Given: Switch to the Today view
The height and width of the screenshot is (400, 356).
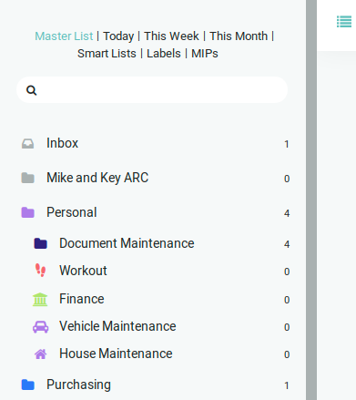Looking at the screenshot, I should pyautogui.click(x=118, y=36).
